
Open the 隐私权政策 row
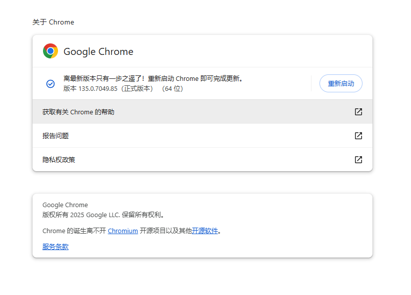[x=202, y=160]
